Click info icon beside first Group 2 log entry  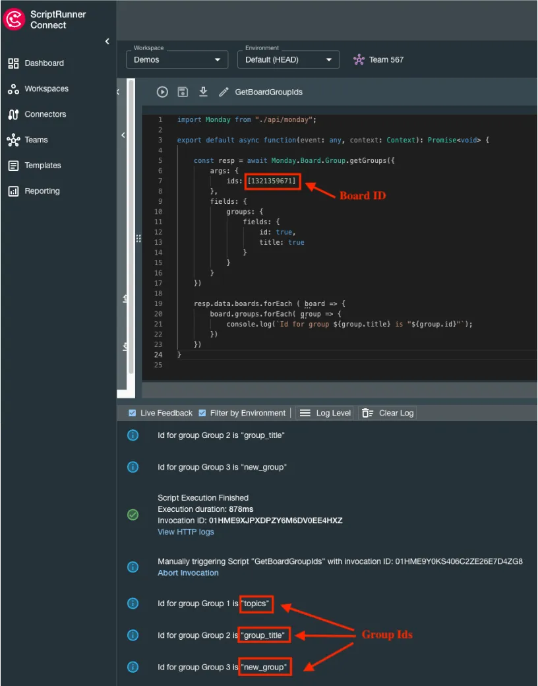click(x=133, y=435)
